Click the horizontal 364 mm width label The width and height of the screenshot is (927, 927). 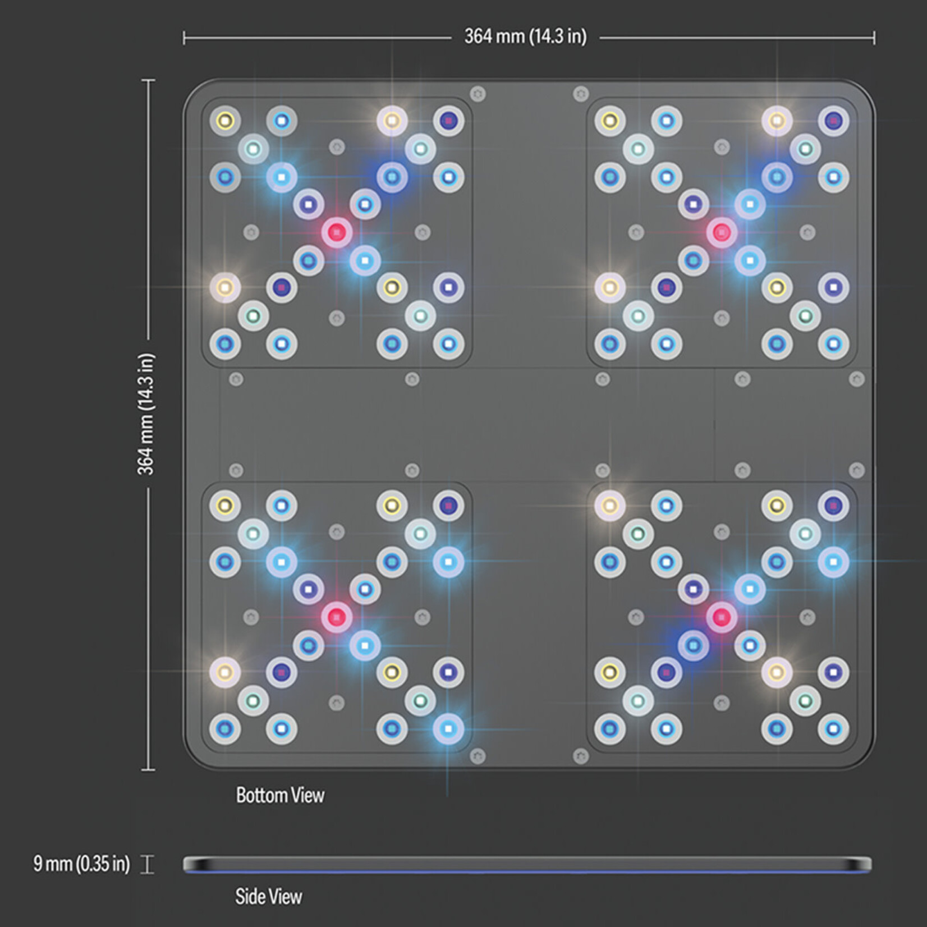(525, 37)
